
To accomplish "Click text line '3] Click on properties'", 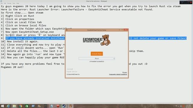I will pos(17,19).
